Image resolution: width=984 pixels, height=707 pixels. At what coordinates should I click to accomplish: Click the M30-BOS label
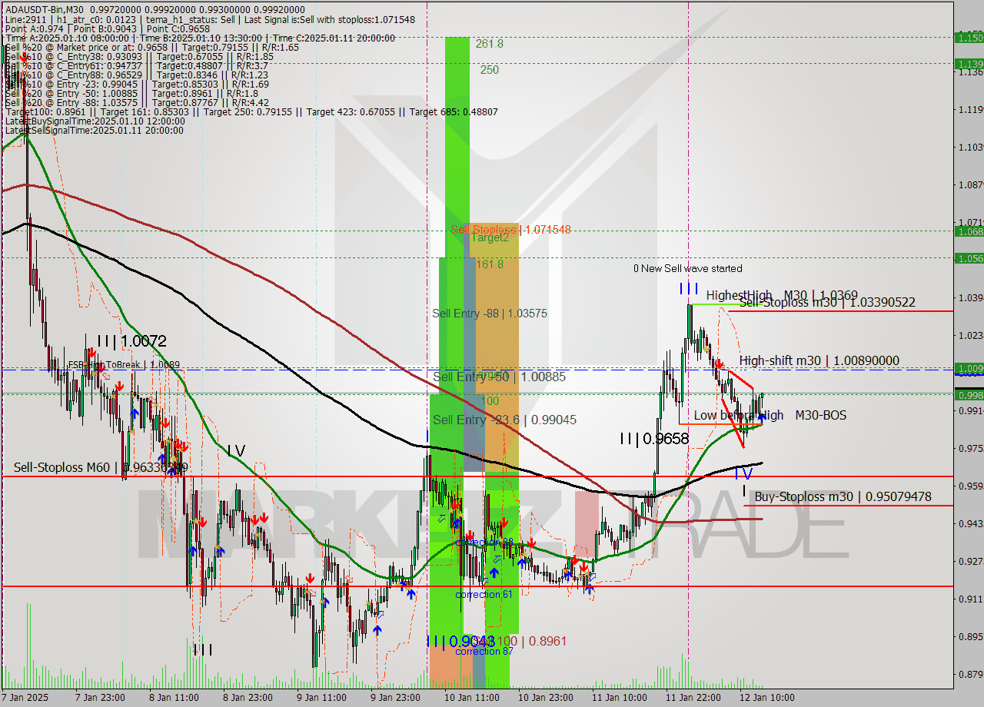pyautogui.click(x=821, y=415)
